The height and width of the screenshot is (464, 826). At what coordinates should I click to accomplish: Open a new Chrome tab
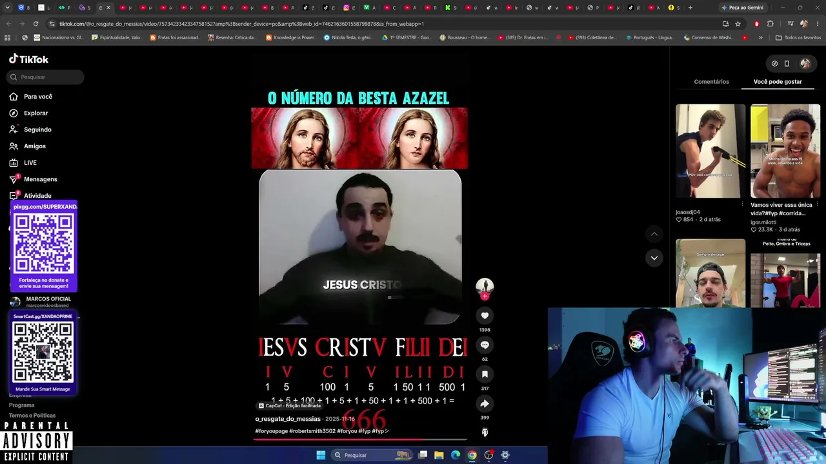coord(690,8)
